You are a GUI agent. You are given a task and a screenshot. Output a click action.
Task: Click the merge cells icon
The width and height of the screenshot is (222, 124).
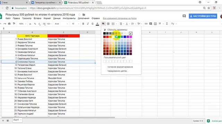pos(113,24)
